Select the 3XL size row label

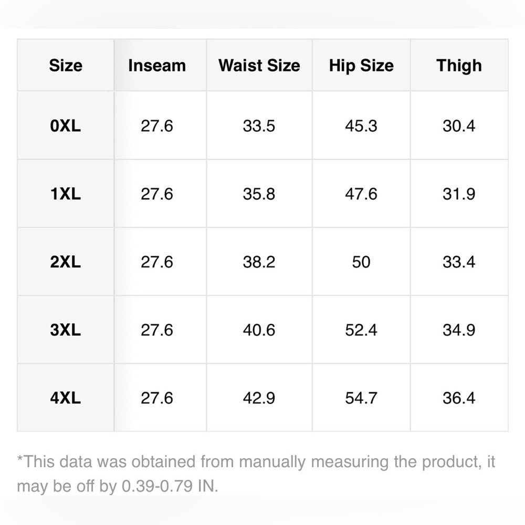66,330
